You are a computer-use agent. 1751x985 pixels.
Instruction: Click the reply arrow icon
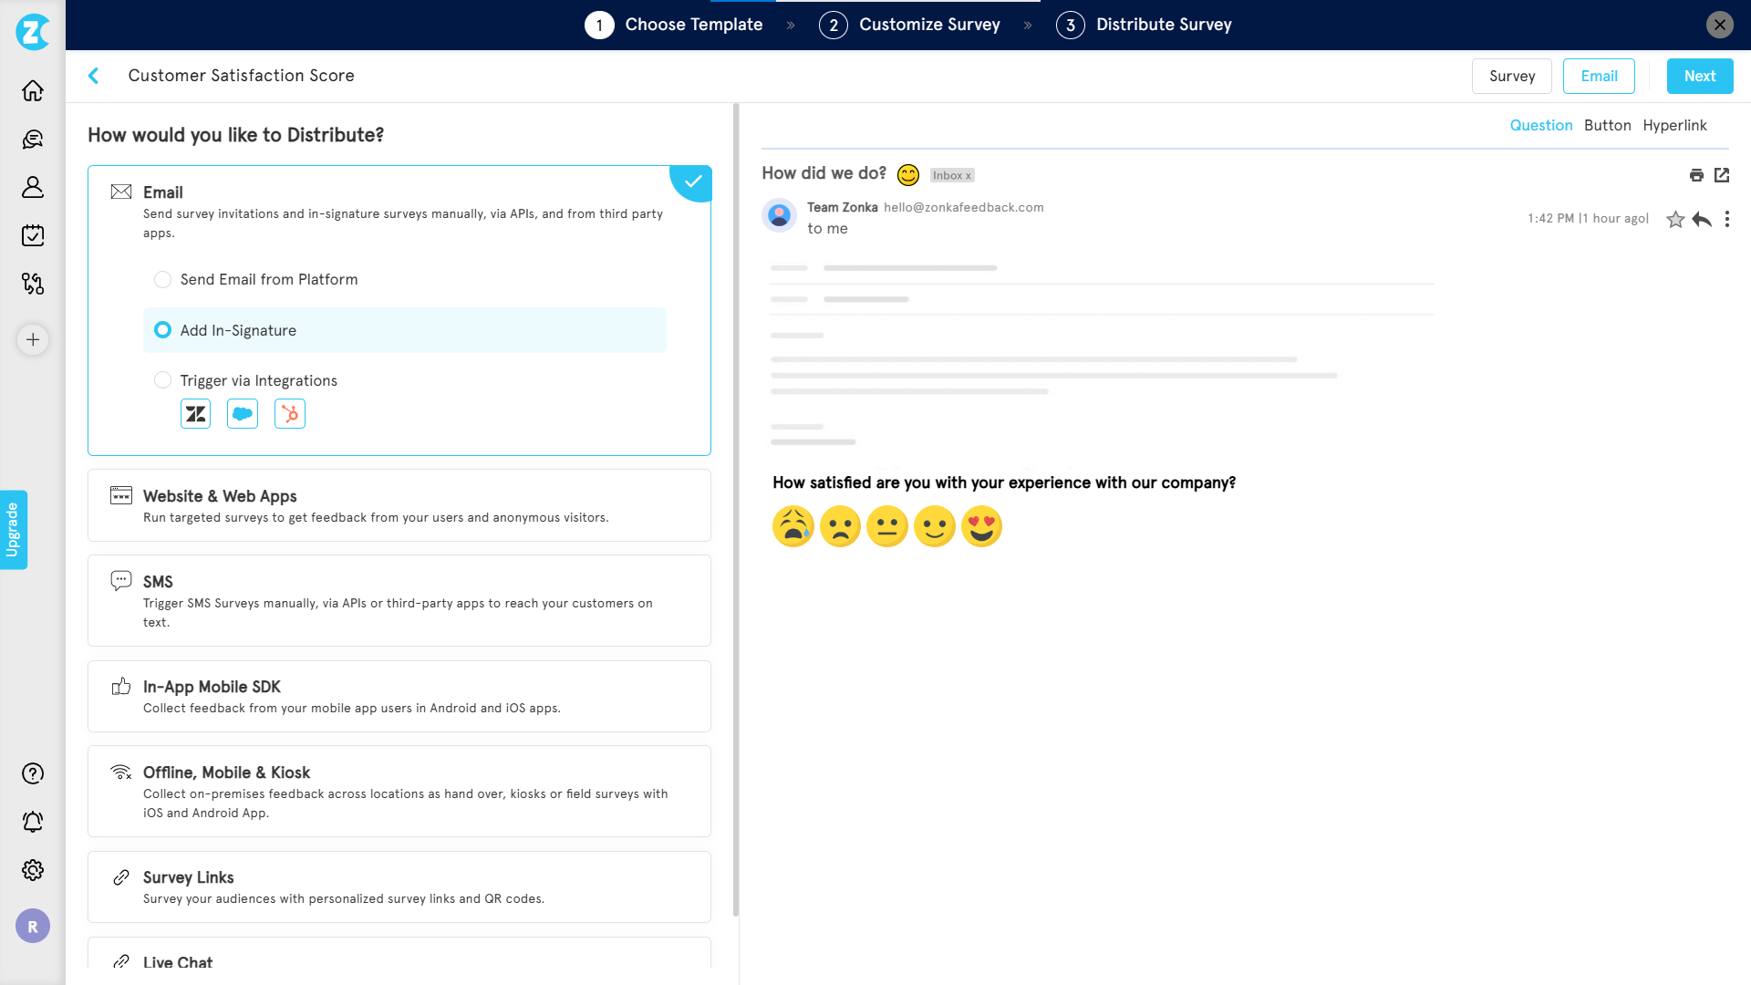coord(1703,219)
